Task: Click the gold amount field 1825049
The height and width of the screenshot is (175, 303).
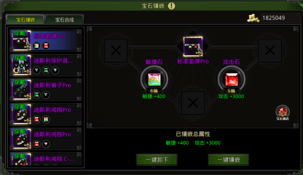Action: click(x=281, y=18)
